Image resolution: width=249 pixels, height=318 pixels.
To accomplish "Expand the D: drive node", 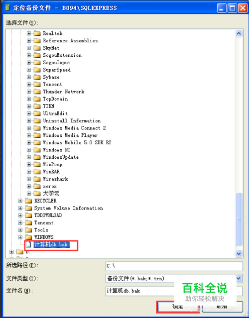I will tap(11, 252).
